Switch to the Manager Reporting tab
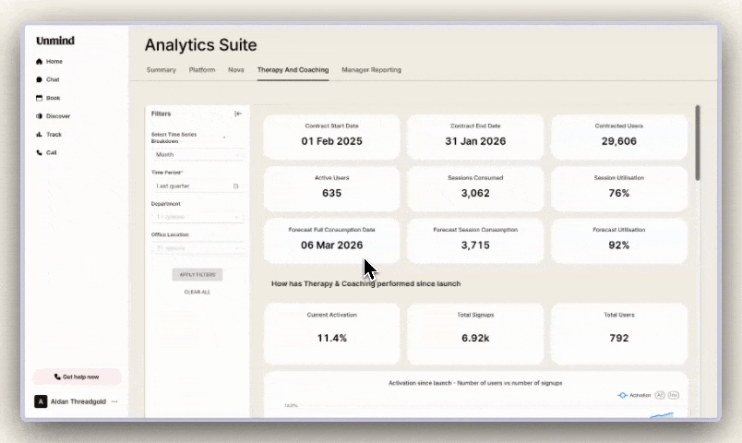742x443 pixels. 371,70
